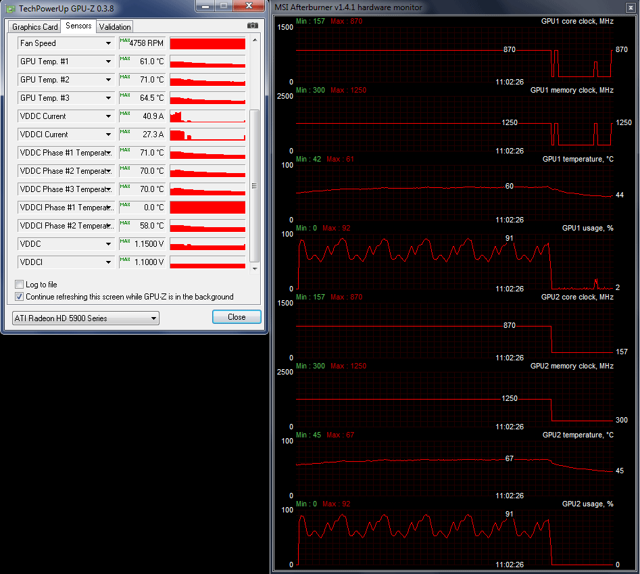
Task: Click the TechPowerUp GPU-Z 0.3.8 title bar
Action: click(x=66, y=8)
